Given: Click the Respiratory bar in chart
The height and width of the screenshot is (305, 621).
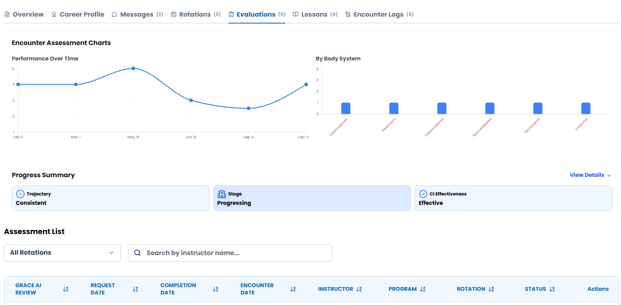Looking at the screenshot, I should point(394,108).
